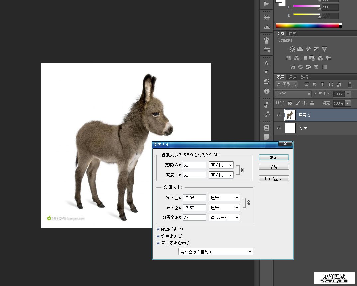Screen dimensions: 357x286
Task: Click the color spectrum ramp bar
Action: coord(308,25)
